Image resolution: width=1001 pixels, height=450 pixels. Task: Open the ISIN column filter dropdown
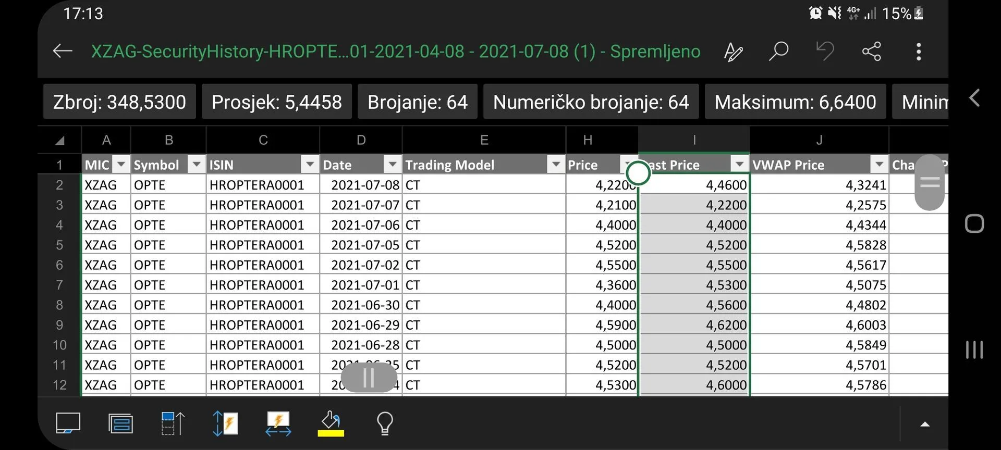(x=310, y=165)
